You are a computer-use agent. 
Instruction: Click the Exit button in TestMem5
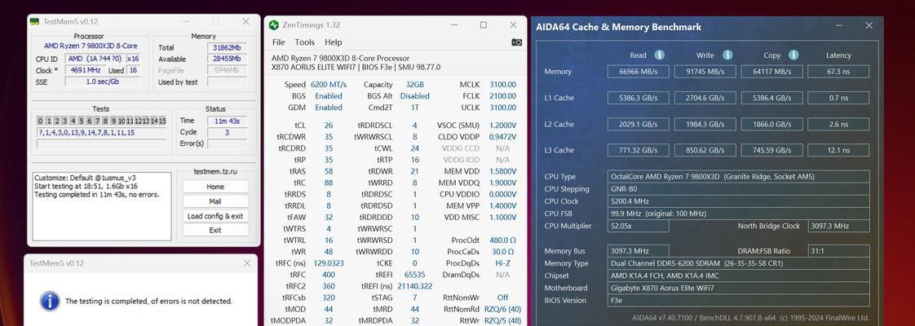click(215, 231)
